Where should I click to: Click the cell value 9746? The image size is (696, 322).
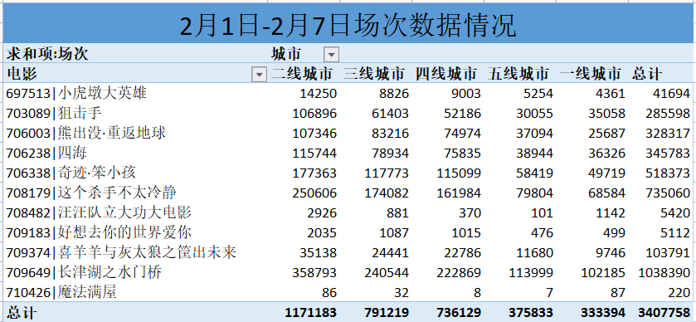[611, 253]
